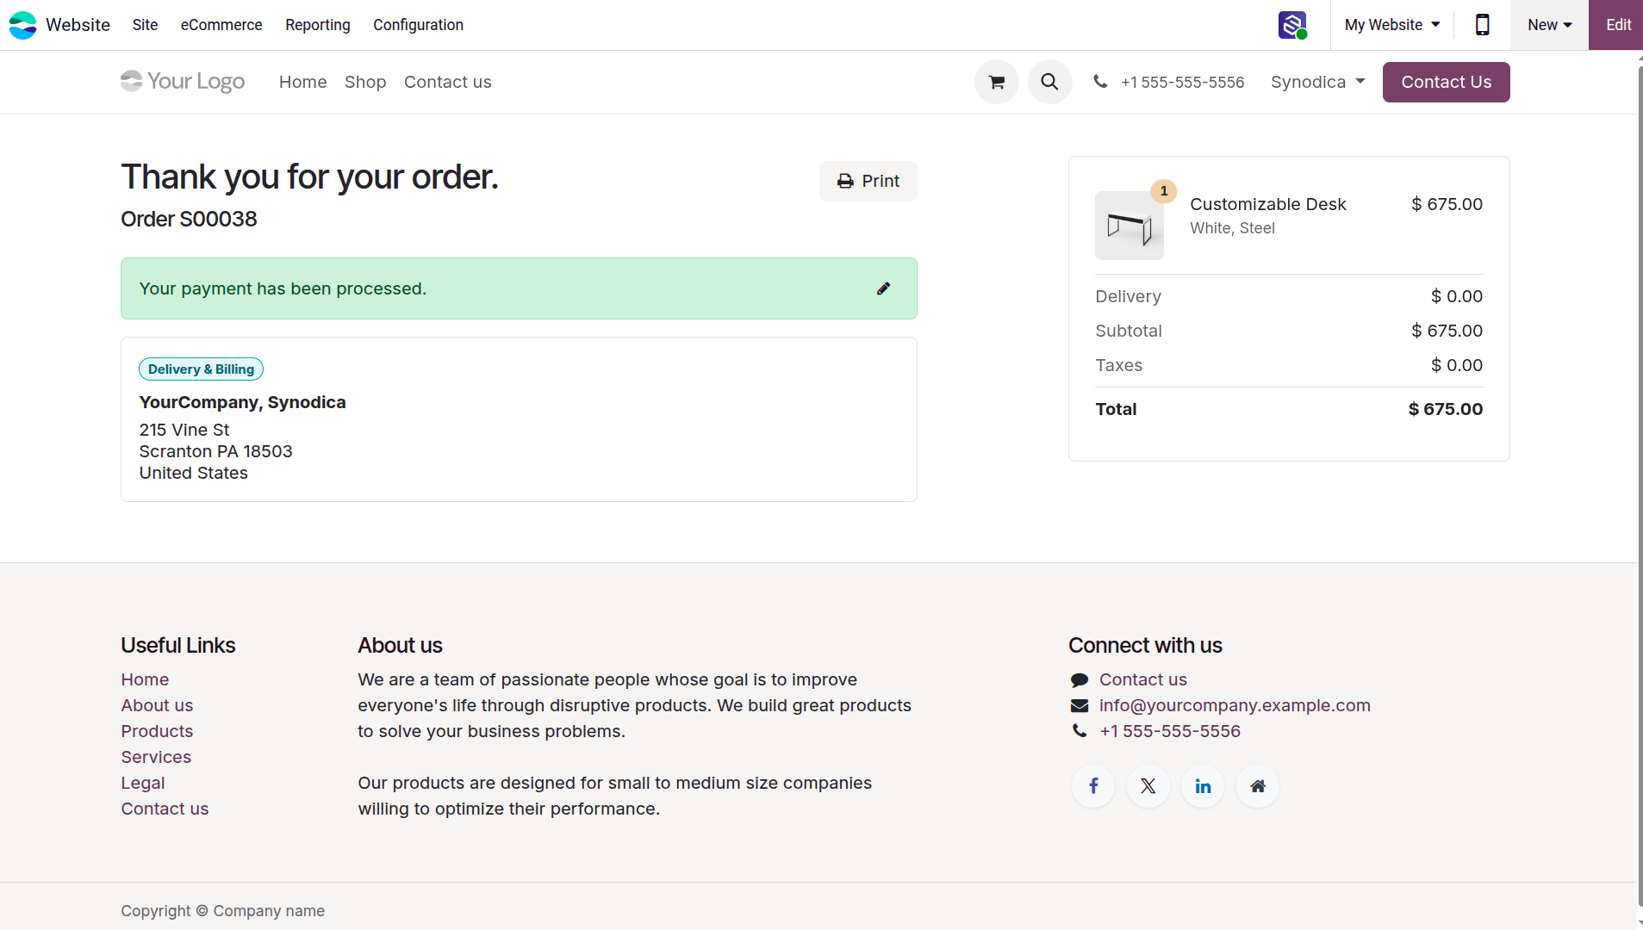
Task: Click the footer phone number link
Action: point(1170,731)
